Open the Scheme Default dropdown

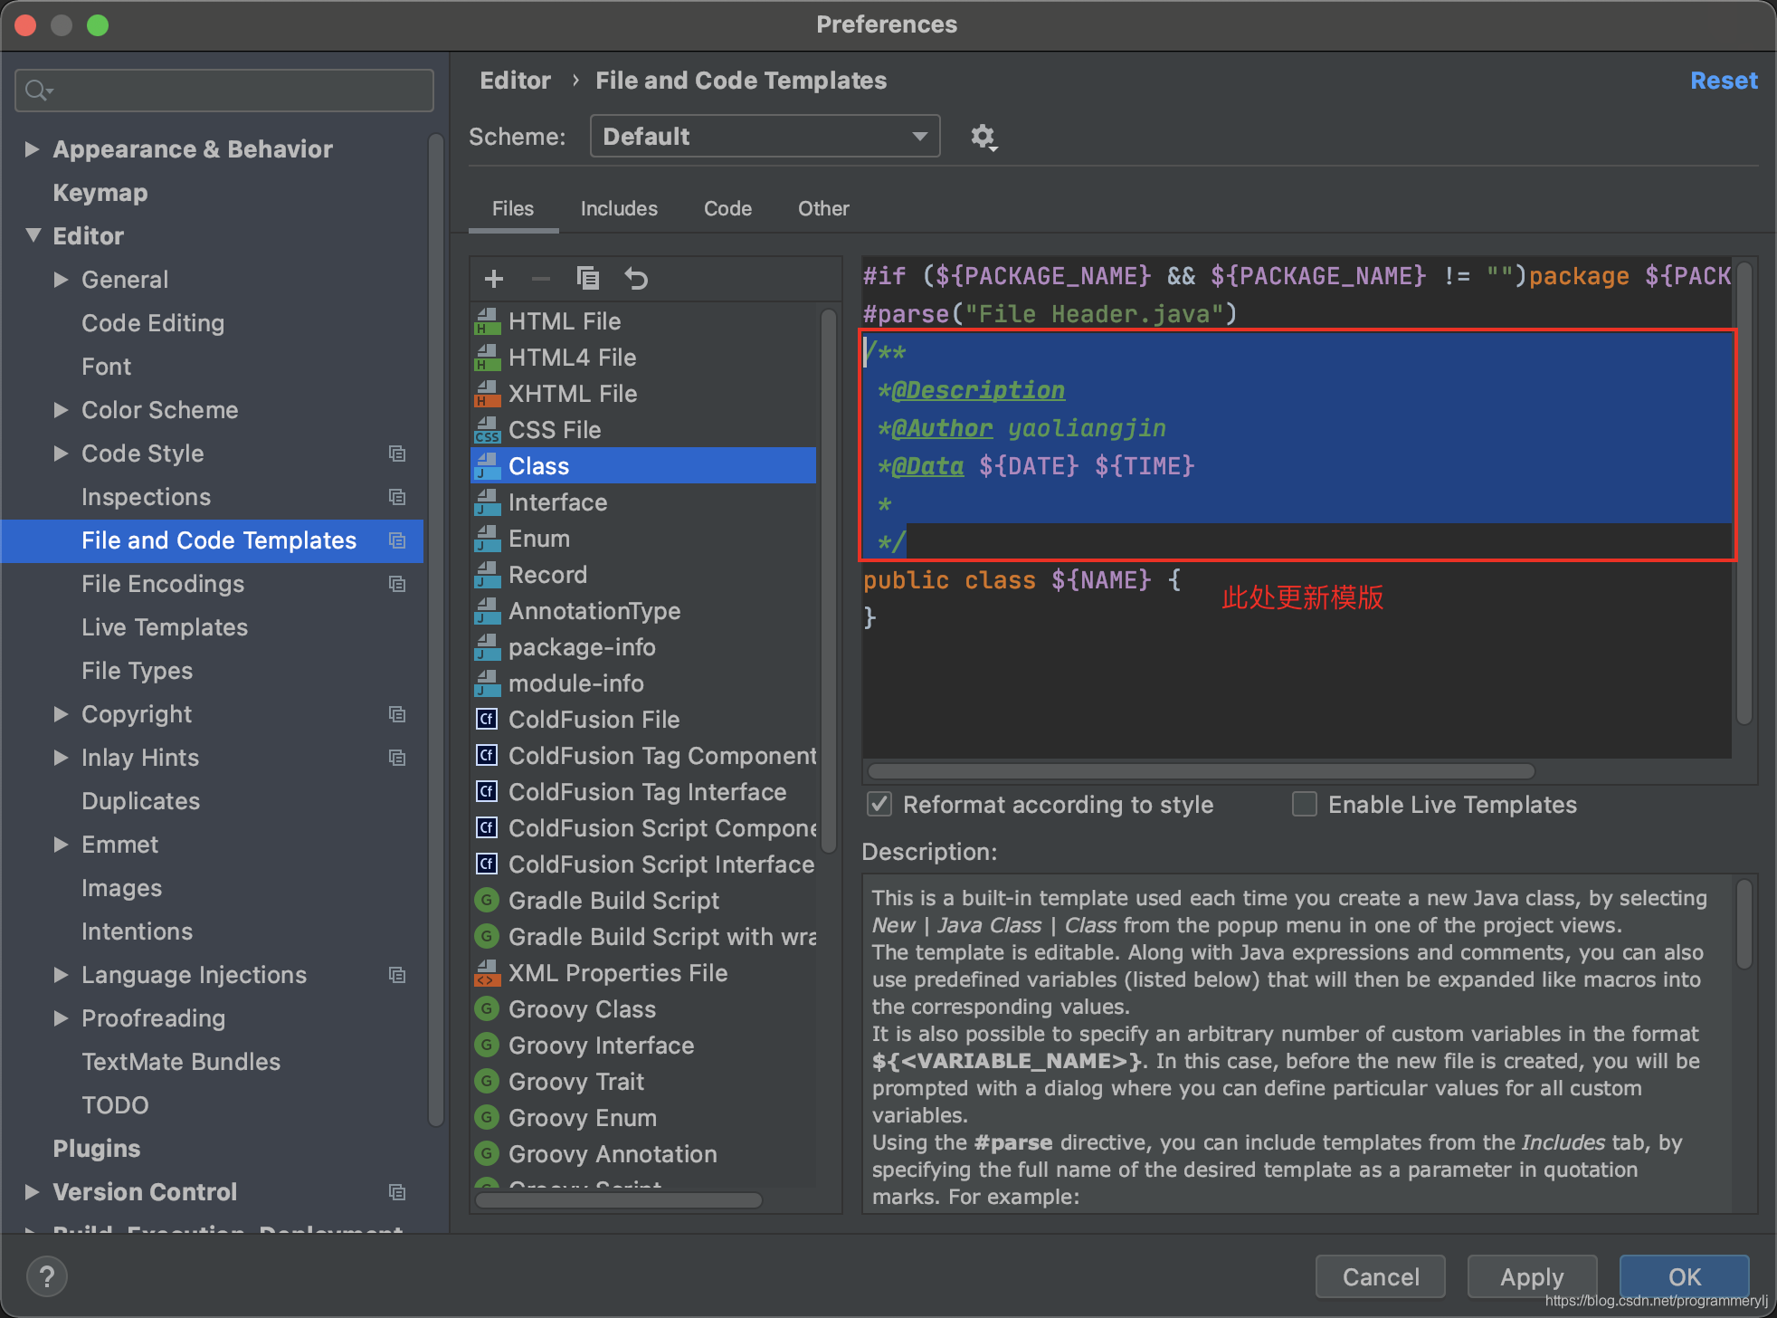[x=765, y=137]
